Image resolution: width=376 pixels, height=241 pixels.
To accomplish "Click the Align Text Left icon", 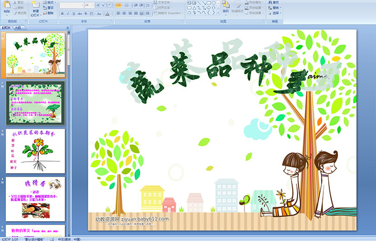I will click(119, 13).
